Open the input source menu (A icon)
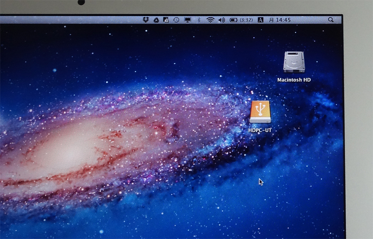Screen dimensions: 373x239 (x=260, y=20)
